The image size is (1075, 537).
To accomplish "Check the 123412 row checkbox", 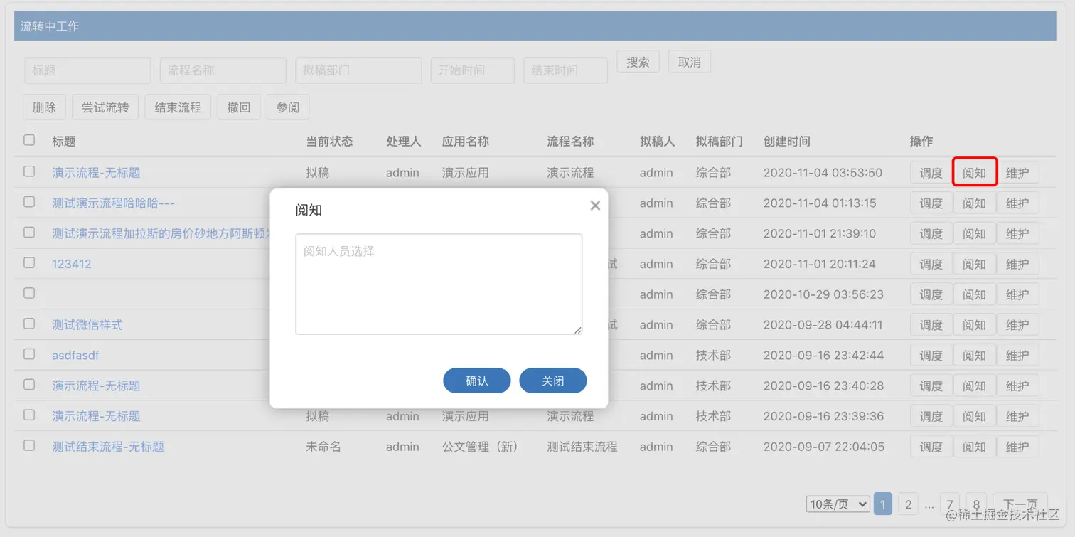I will [x=29, y=263].
